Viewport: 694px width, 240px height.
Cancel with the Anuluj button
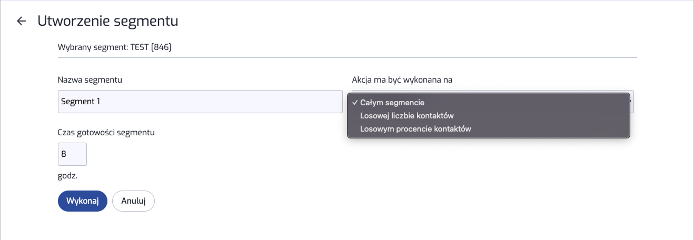coord(133,201)
